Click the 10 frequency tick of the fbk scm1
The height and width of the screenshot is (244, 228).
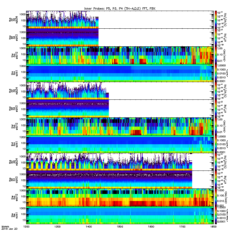click(24, 220)
